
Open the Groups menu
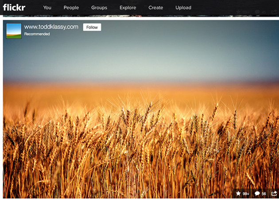[x=99, y=8]
